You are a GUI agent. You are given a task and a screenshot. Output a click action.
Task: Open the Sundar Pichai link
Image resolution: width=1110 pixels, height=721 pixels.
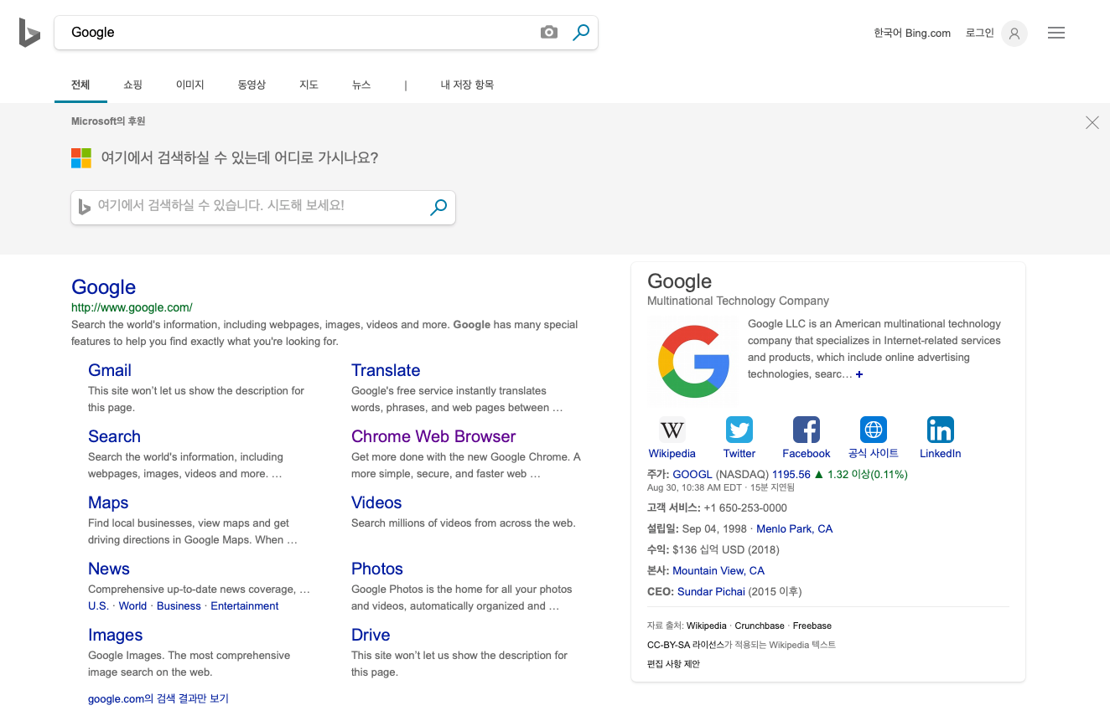tap(711, 592)
